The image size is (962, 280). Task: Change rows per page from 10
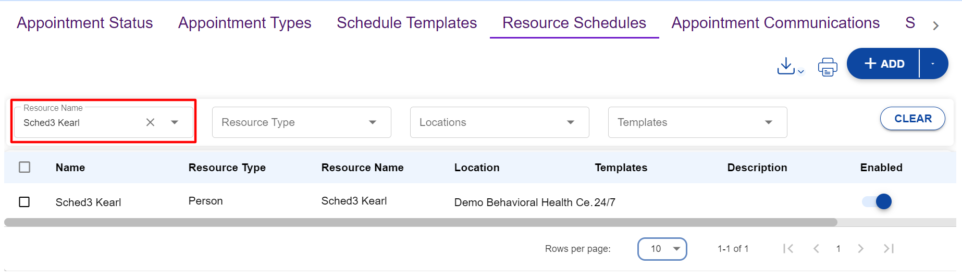click(662, 249)
